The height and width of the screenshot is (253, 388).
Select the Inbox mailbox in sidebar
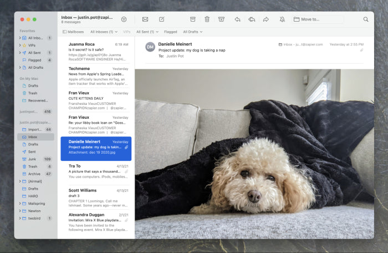tap(35, 137)
